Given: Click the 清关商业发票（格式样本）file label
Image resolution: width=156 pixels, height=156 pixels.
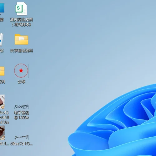Looking at the screenshot, I should pos(22,22).
